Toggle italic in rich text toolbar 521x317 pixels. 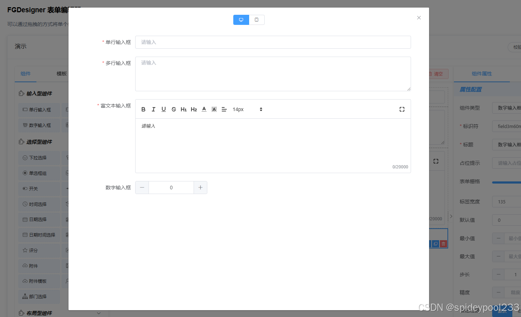pos(154,109)
